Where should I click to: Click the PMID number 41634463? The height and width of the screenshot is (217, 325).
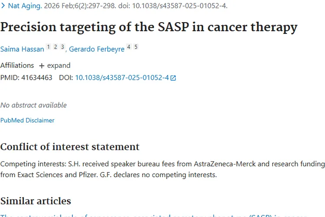pyautogui.click(x=36, y=78)
